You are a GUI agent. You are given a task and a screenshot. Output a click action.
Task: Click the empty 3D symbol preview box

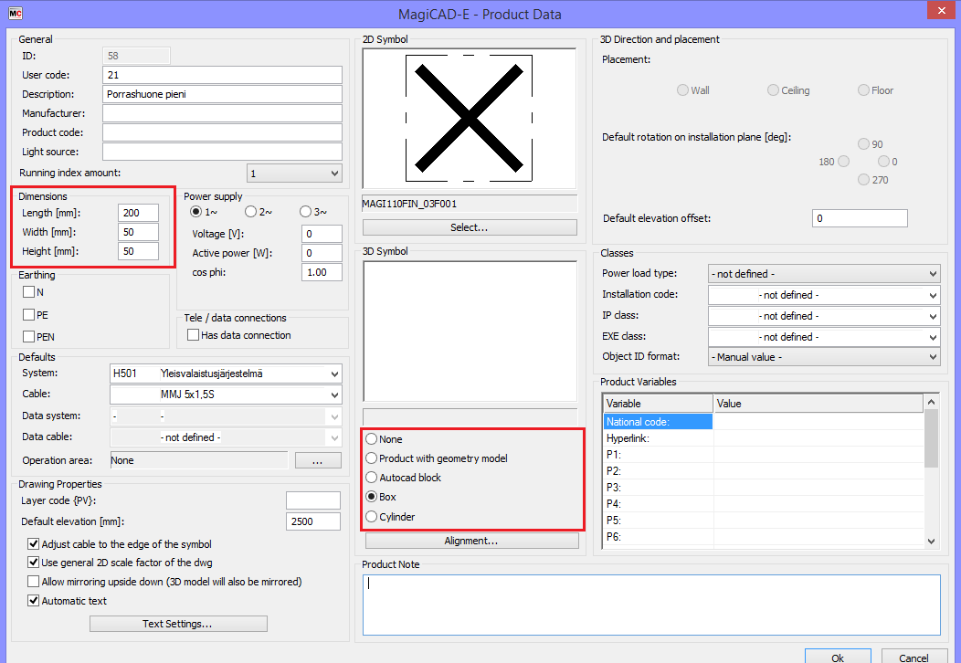[470, 331]
